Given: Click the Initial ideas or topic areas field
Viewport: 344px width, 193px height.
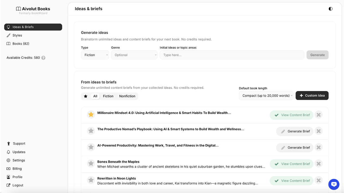Looking at the screenshot, I should (232, 55).
